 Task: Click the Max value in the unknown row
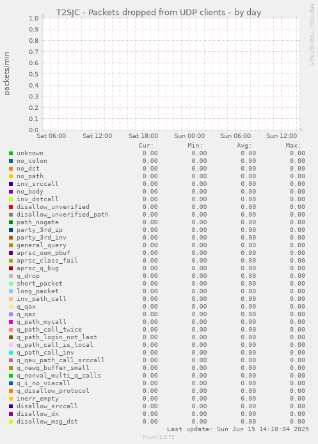point(298,153)
